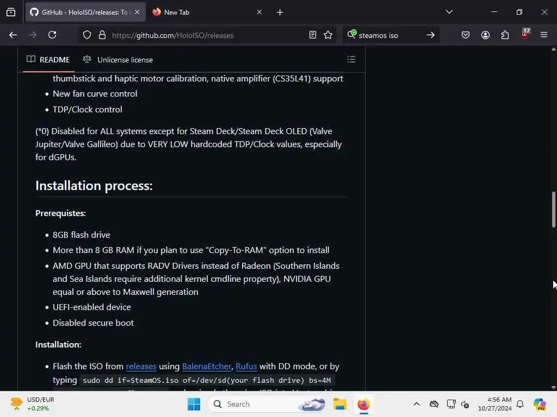Viewport: 557px width, 417px height.
Task: Click the steamos iso search field
Action: tap(391, 35)
